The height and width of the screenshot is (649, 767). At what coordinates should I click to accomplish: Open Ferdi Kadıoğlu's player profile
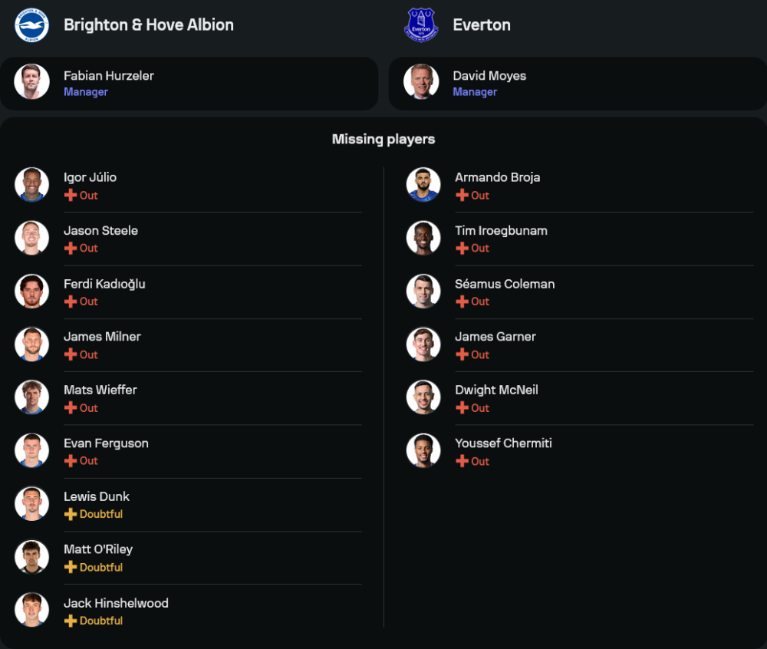(104, 284)
